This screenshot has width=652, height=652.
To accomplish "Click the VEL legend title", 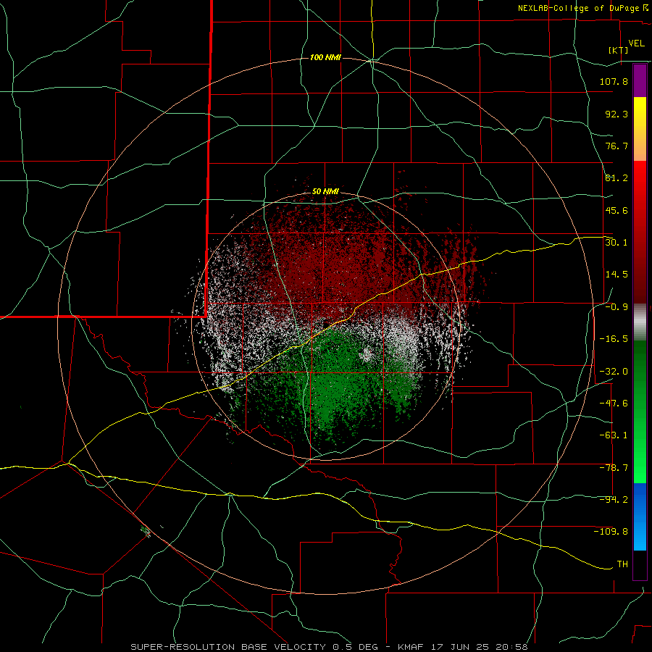I will (636, 43).
